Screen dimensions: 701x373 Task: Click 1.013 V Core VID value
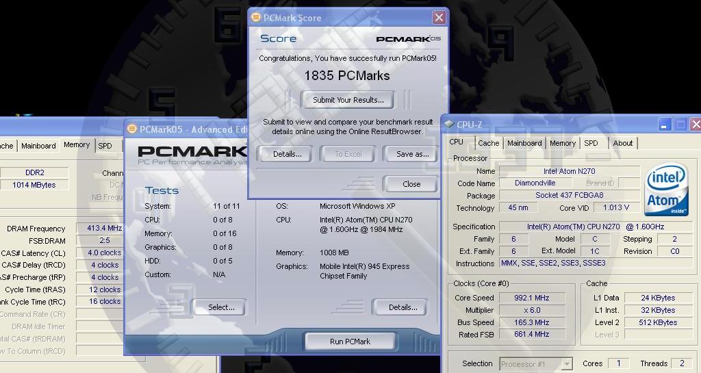click(x=616, y=208)
